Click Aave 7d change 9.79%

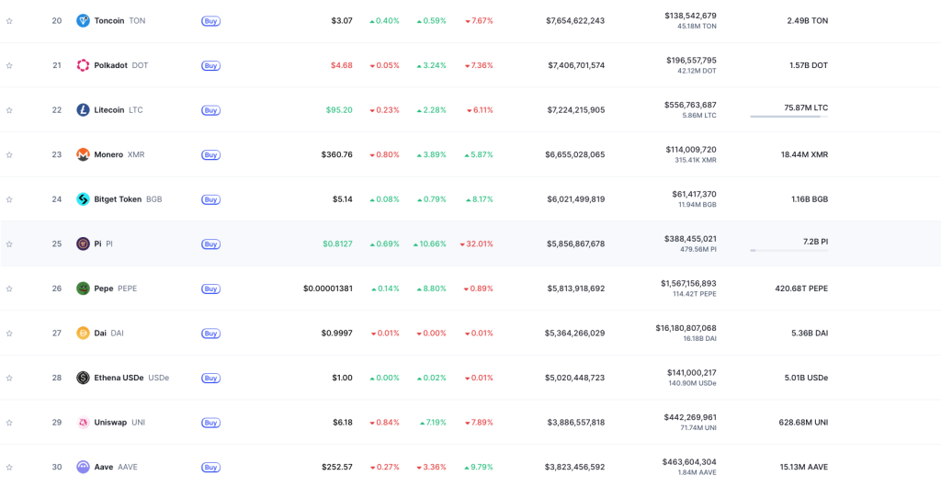pos(478,467)
